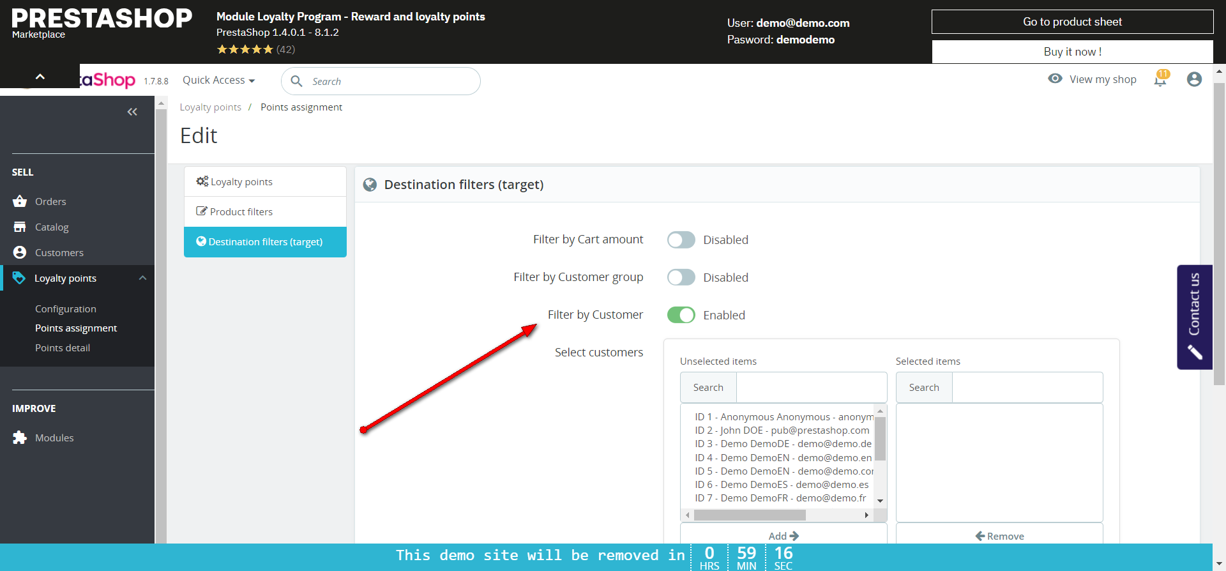Image resolution: width=1226 pixels, height=571 pixels.
Task: Click the Contact us pencil icon
Action: [x=1195, y=352]
